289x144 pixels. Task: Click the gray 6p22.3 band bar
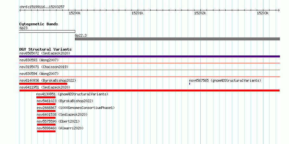point(178,39)
